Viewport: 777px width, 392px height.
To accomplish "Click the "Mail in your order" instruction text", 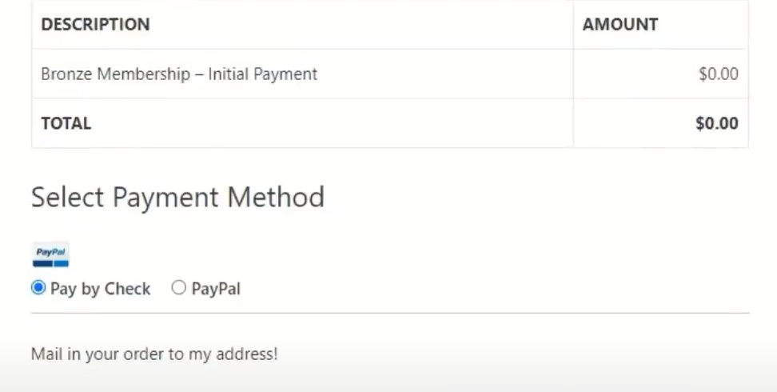I will (x=154, y=354).
